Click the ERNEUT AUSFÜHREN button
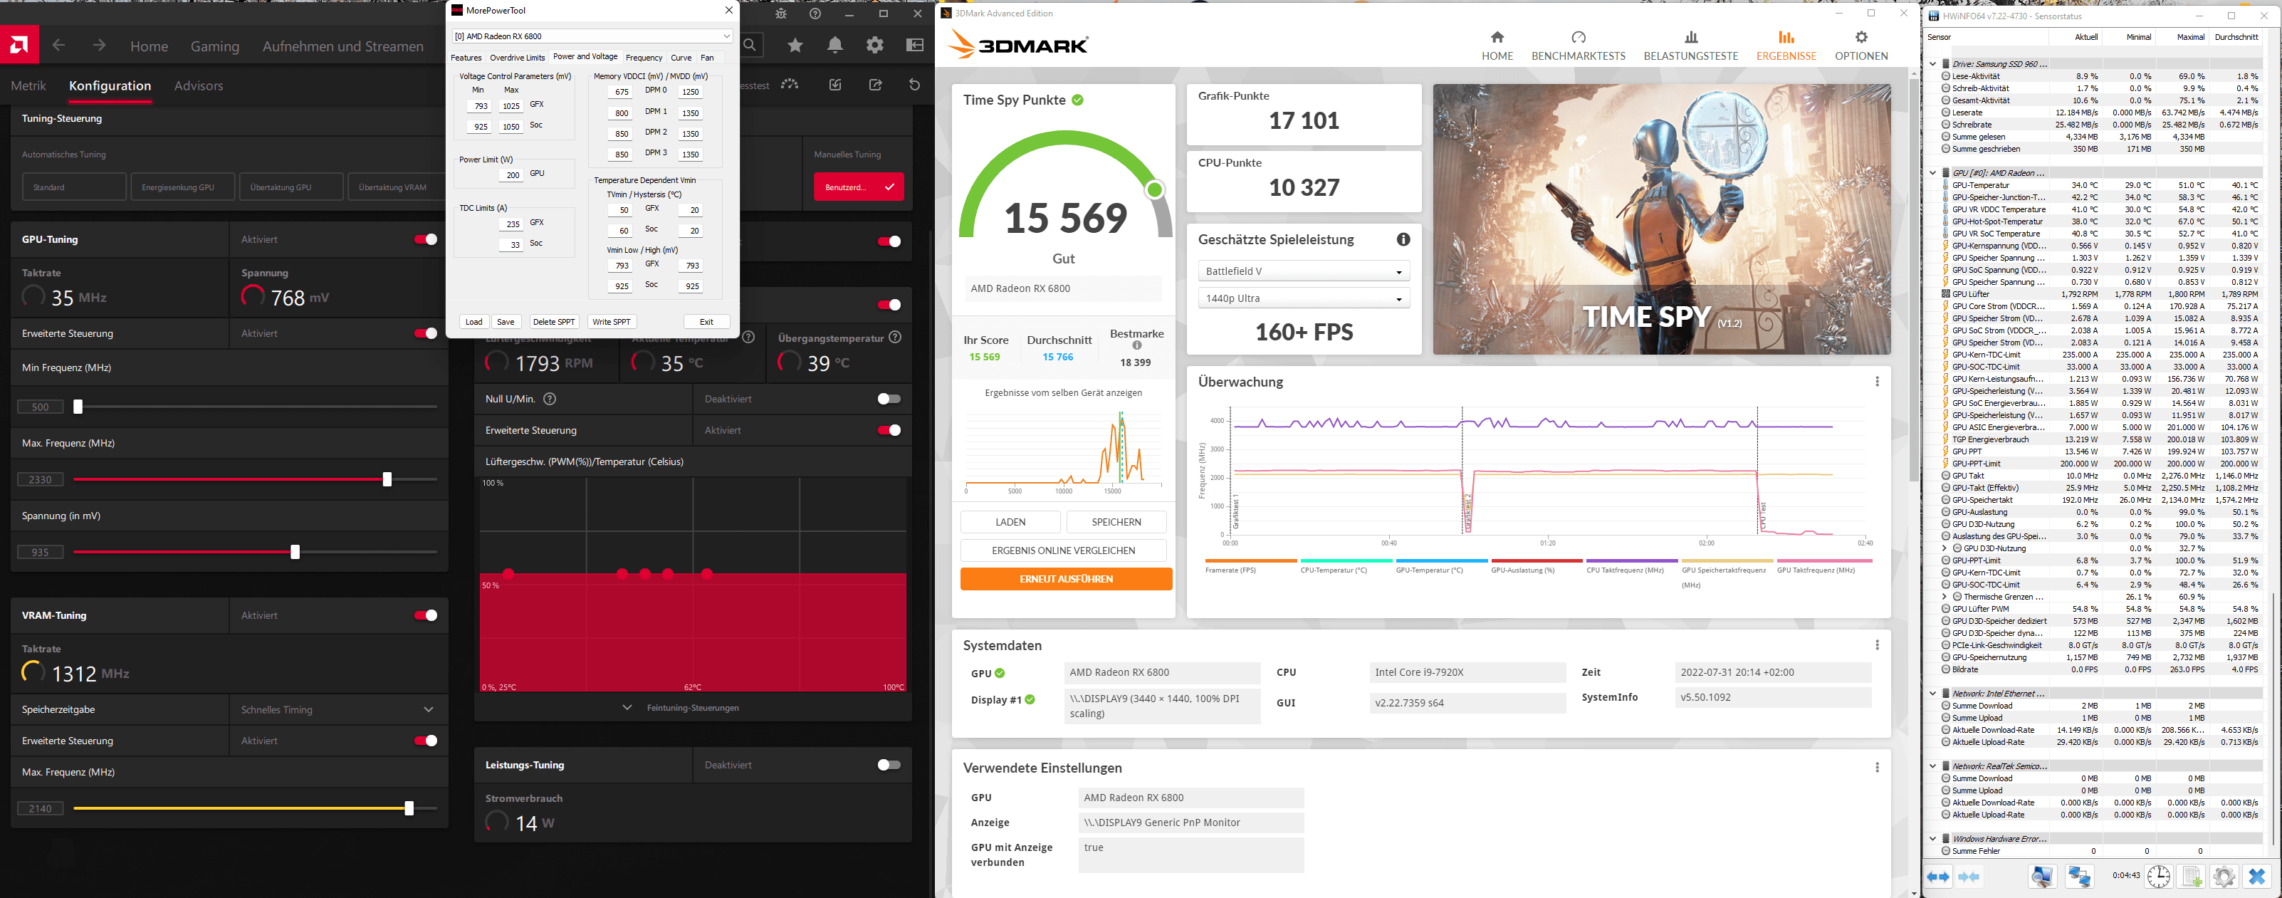2282x898 pixels. click(1065, 578)
